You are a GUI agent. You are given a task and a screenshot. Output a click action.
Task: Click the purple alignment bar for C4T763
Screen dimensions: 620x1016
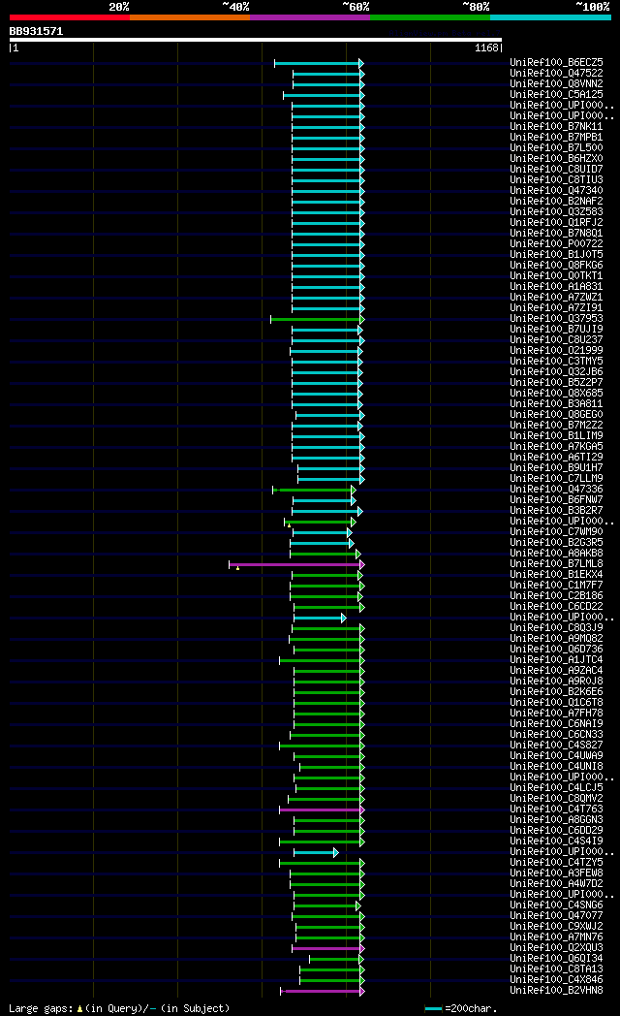coord(322,810)
